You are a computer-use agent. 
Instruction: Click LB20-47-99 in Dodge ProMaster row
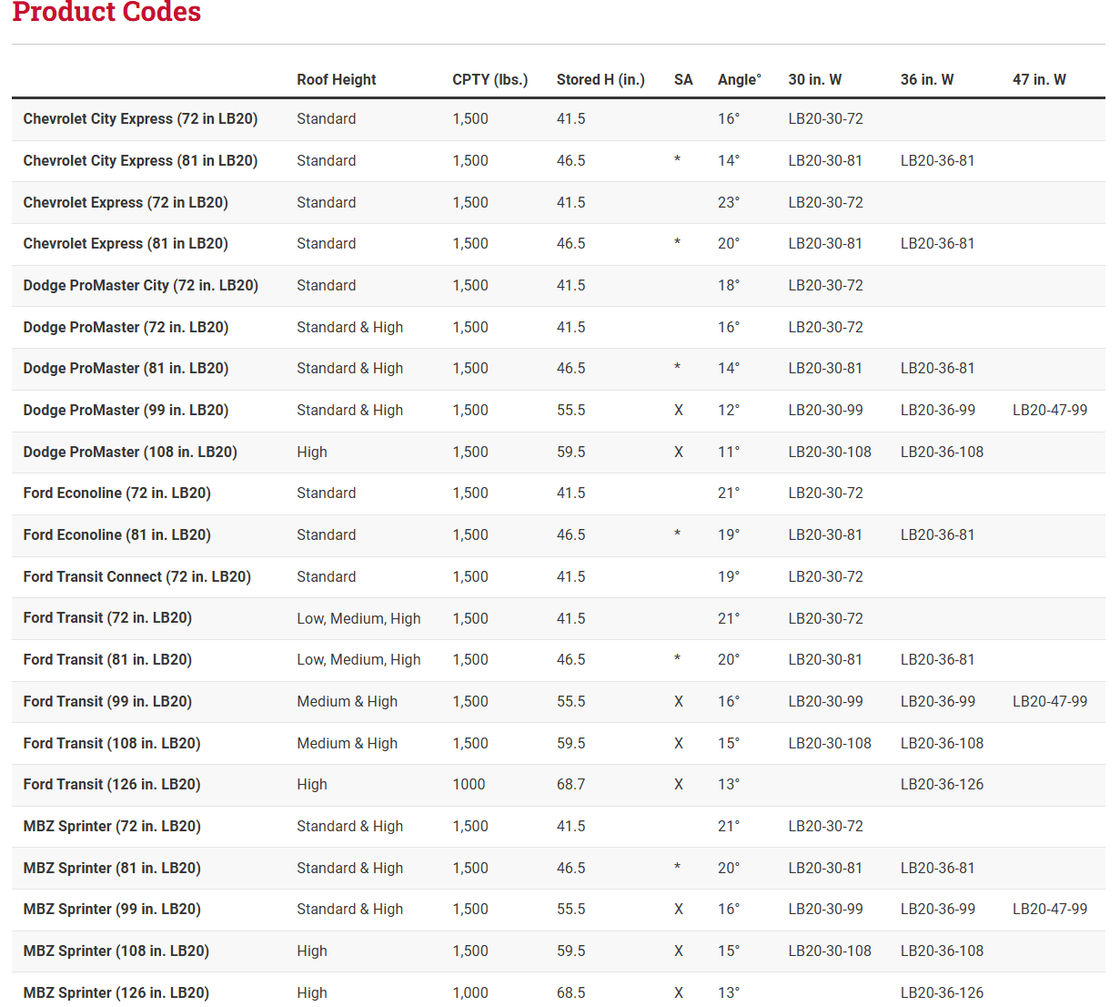(1050, 411)
